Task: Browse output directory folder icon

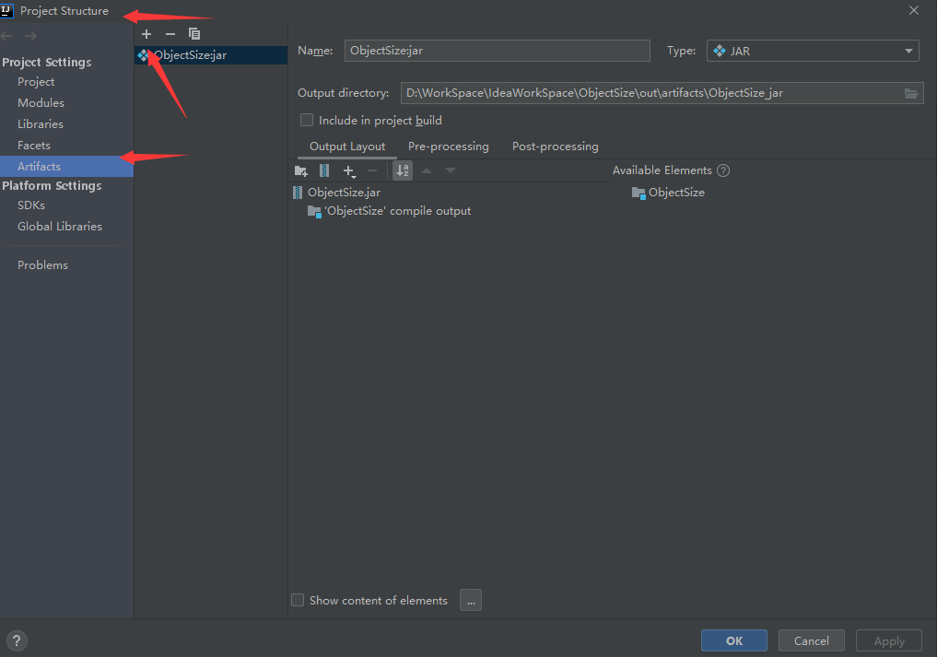Action: pyautogui.click(x=910, y=93)
